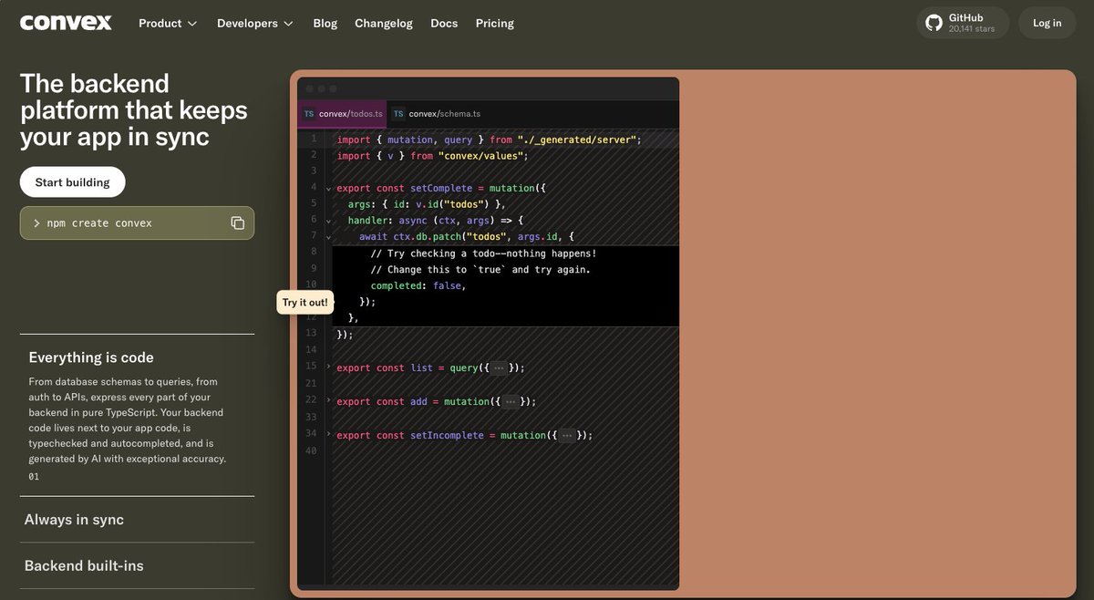Click 'args: { id: v.id("todos") },' line
Image resolution: width=1094 pixels, height=600 pixels.
pos(427,204)
